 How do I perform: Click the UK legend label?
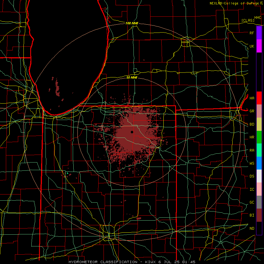pos(252,46)
